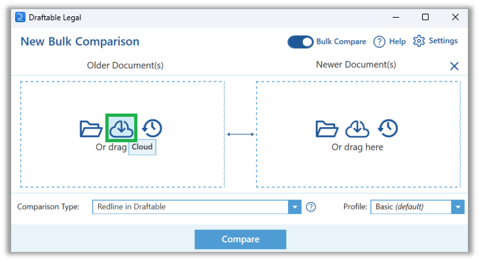Expand the Profile dropdown arrow

click(457, 207)
